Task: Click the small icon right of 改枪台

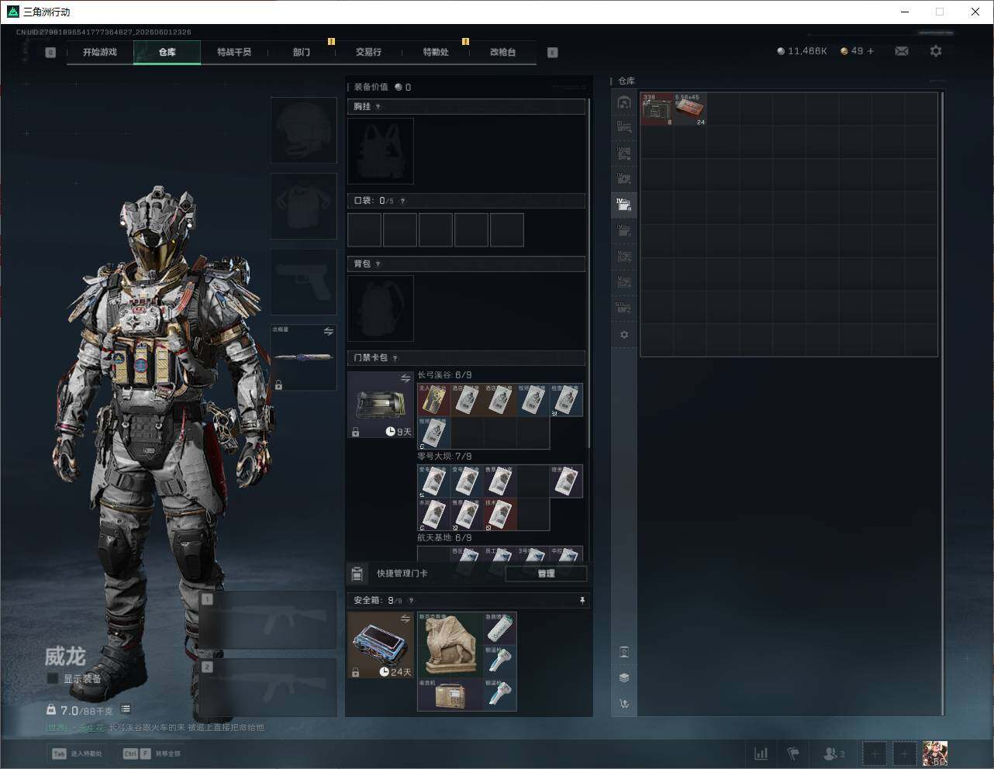Action: coord(553,53)
